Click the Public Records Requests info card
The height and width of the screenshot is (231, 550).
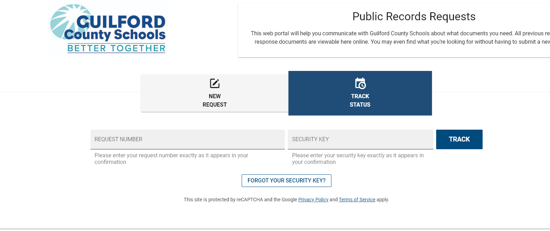(x=394, y=30)
